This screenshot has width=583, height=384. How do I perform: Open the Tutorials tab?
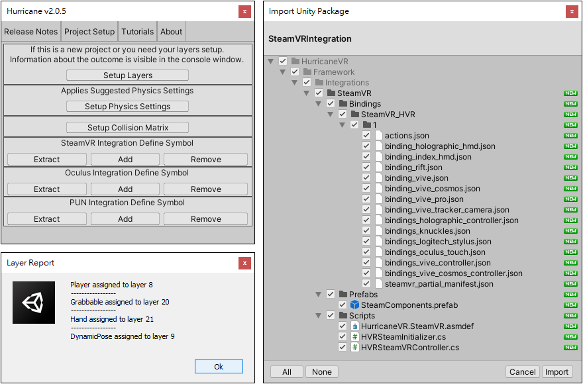coord(138,32)
